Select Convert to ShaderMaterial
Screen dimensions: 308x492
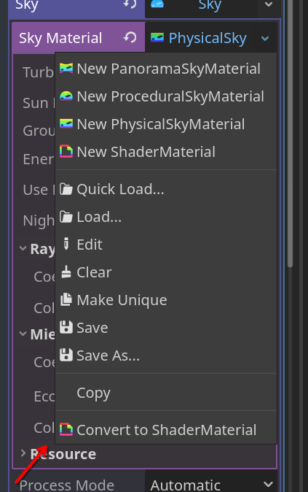(166, 429)
